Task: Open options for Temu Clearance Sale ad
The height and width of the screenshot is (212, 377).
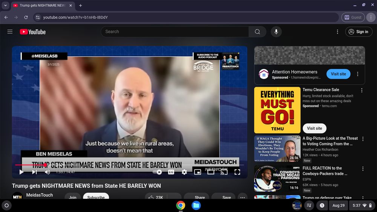Action: point(362,90)
